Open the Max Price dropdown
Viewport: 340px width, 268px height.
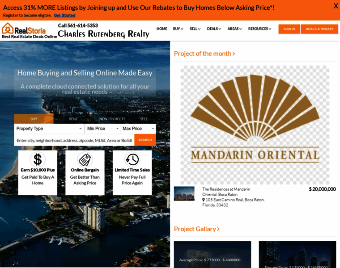coord(138,129)
